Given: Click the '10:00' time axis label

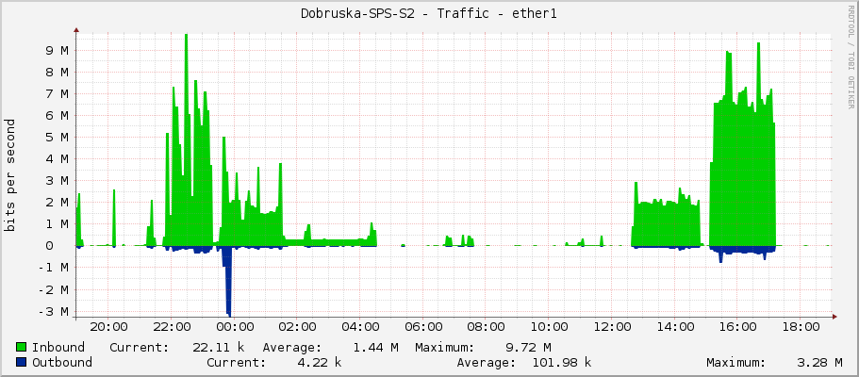Looking at the screenshot, I should click(x=549, y=327).
